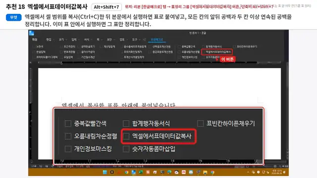Run 금액한글표기 macro in the ribbon
Viewport: 317px width, 178px height.
pos(86,46)
